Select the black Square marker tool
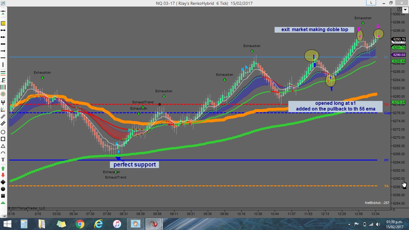This screenshot has width=409, height=230. pyautogui.click(x=3, y=196)
